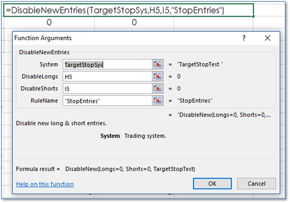Close the Function Arguments dialog
Screen dimensions: 290x203
tap(267, 38)
